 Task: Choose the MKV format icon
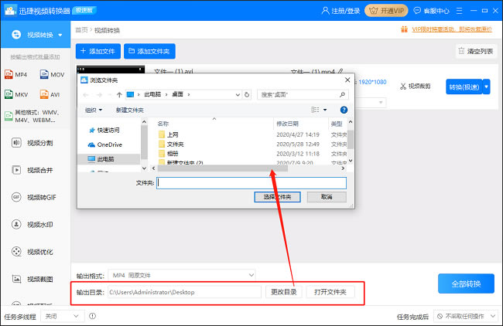(x=19, y=95)
